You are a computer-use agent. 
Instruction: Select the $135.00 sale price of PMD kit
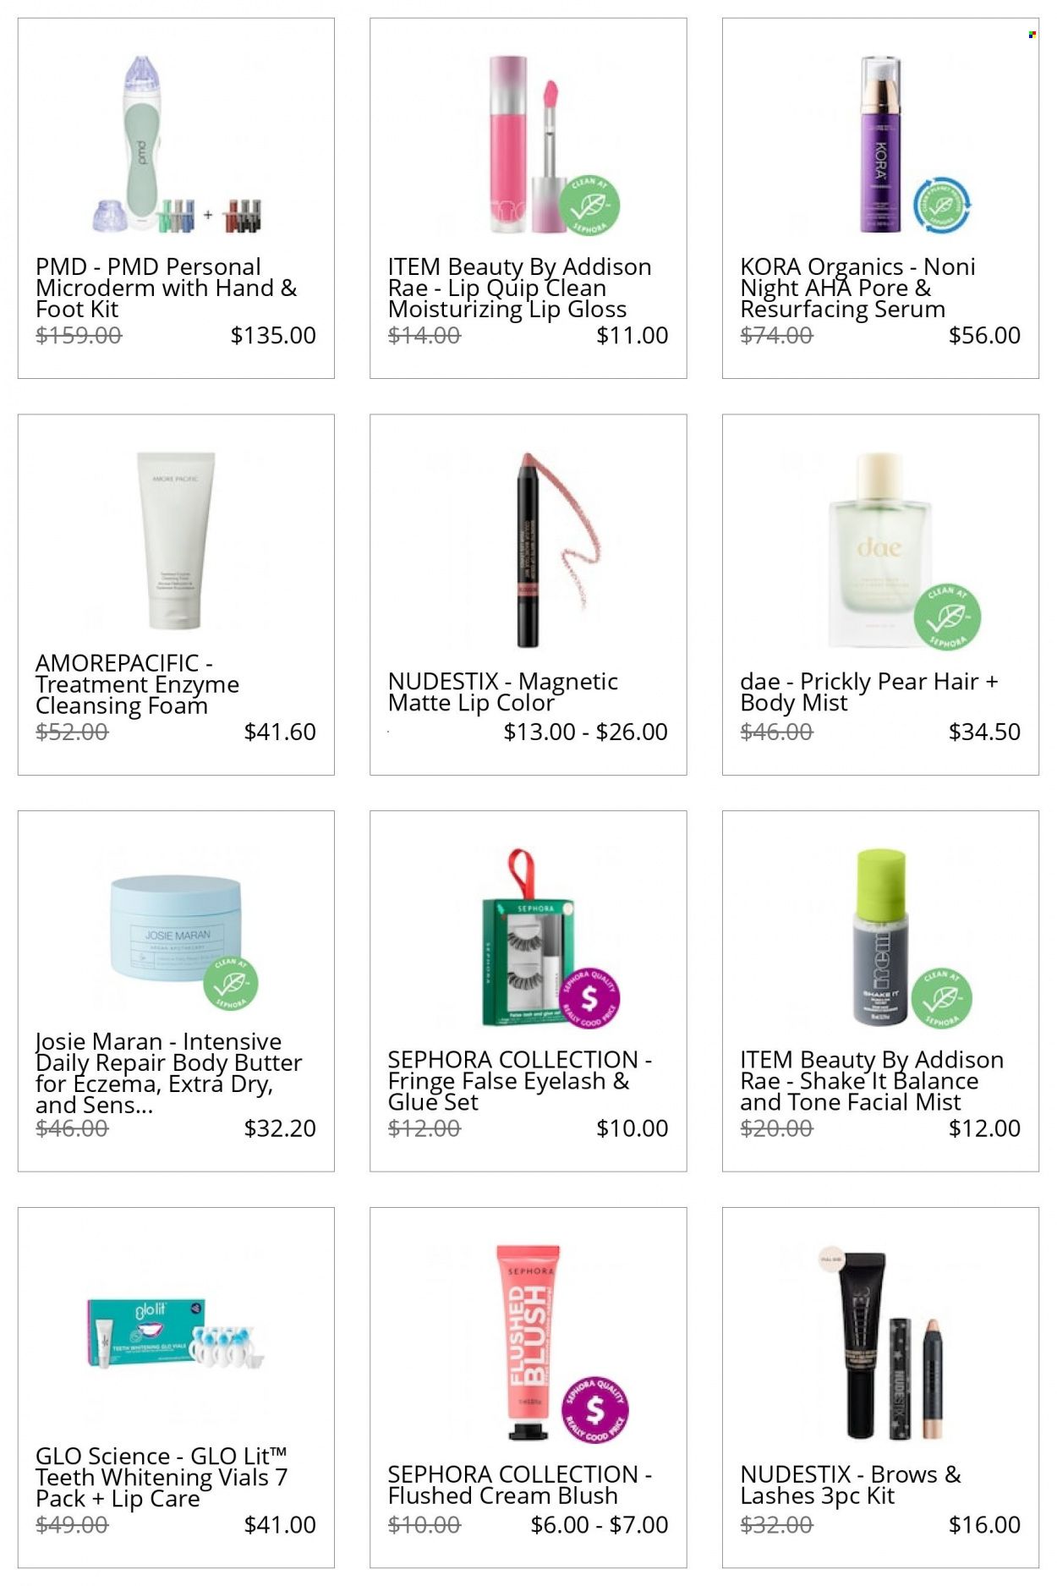(273, 335)
